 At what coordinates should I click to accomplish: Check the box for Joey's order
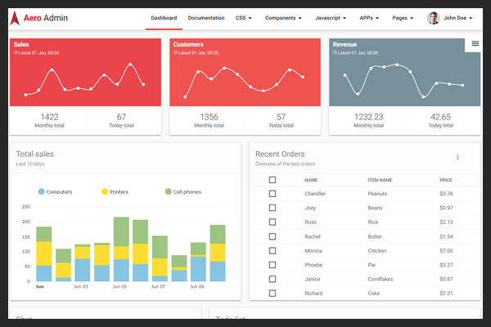coord(273,208)
